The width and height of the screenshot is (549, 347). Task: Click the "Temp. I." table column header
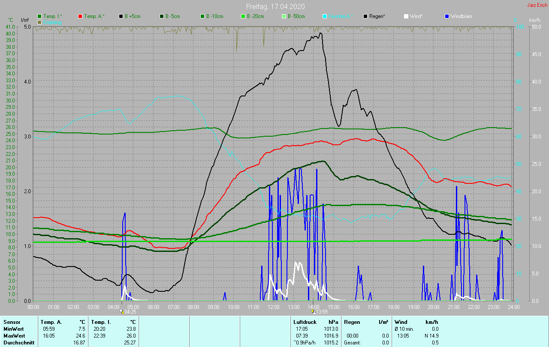click(101, 322)
